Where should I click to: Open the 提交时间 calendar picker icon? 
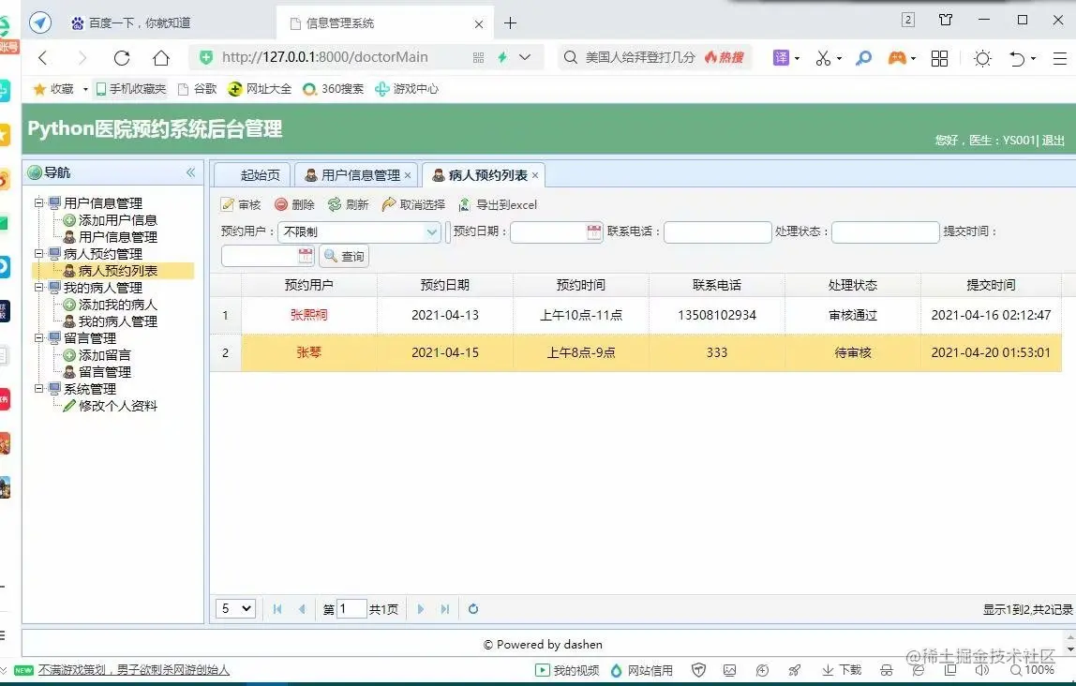click(x=306, y=256)
